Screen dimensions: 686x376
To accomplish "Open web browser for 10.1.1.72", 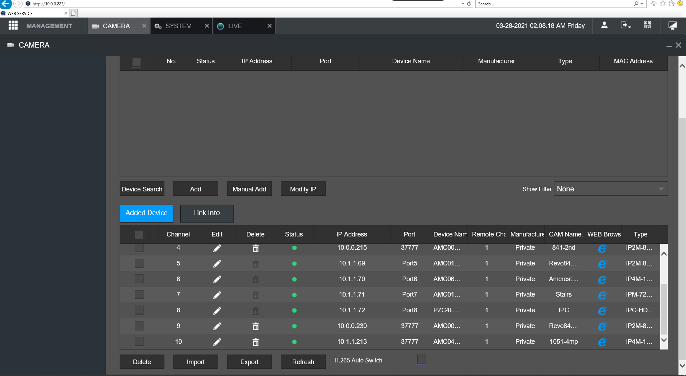I will pyautogui.click(x=602, y=311).
